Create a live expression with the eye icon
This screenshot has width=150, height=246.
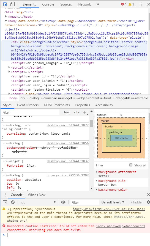[63, 202]
